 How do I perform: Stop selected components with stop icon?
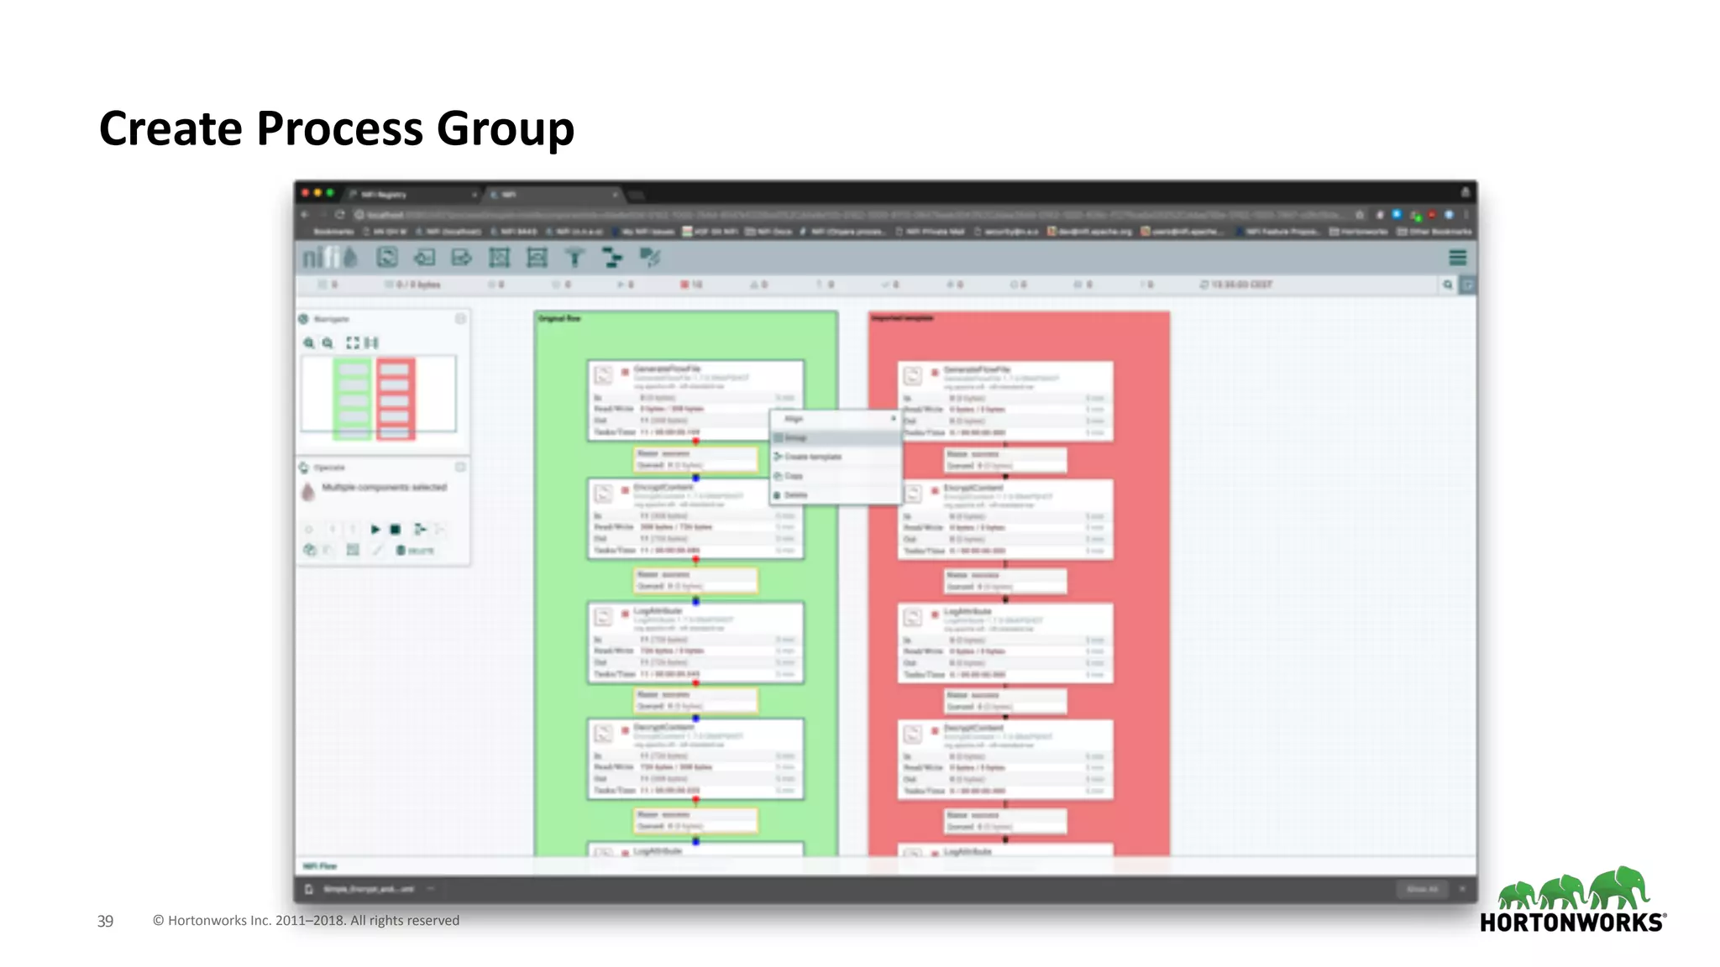tap(396, 529)
